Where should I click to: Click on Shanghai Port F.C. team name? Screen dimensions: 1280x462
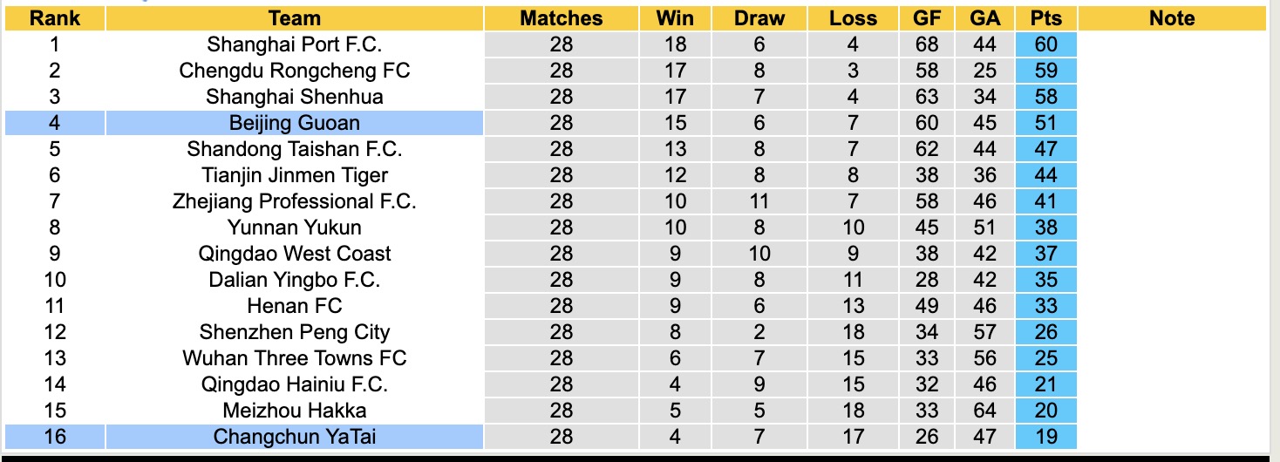pos(295,44)
